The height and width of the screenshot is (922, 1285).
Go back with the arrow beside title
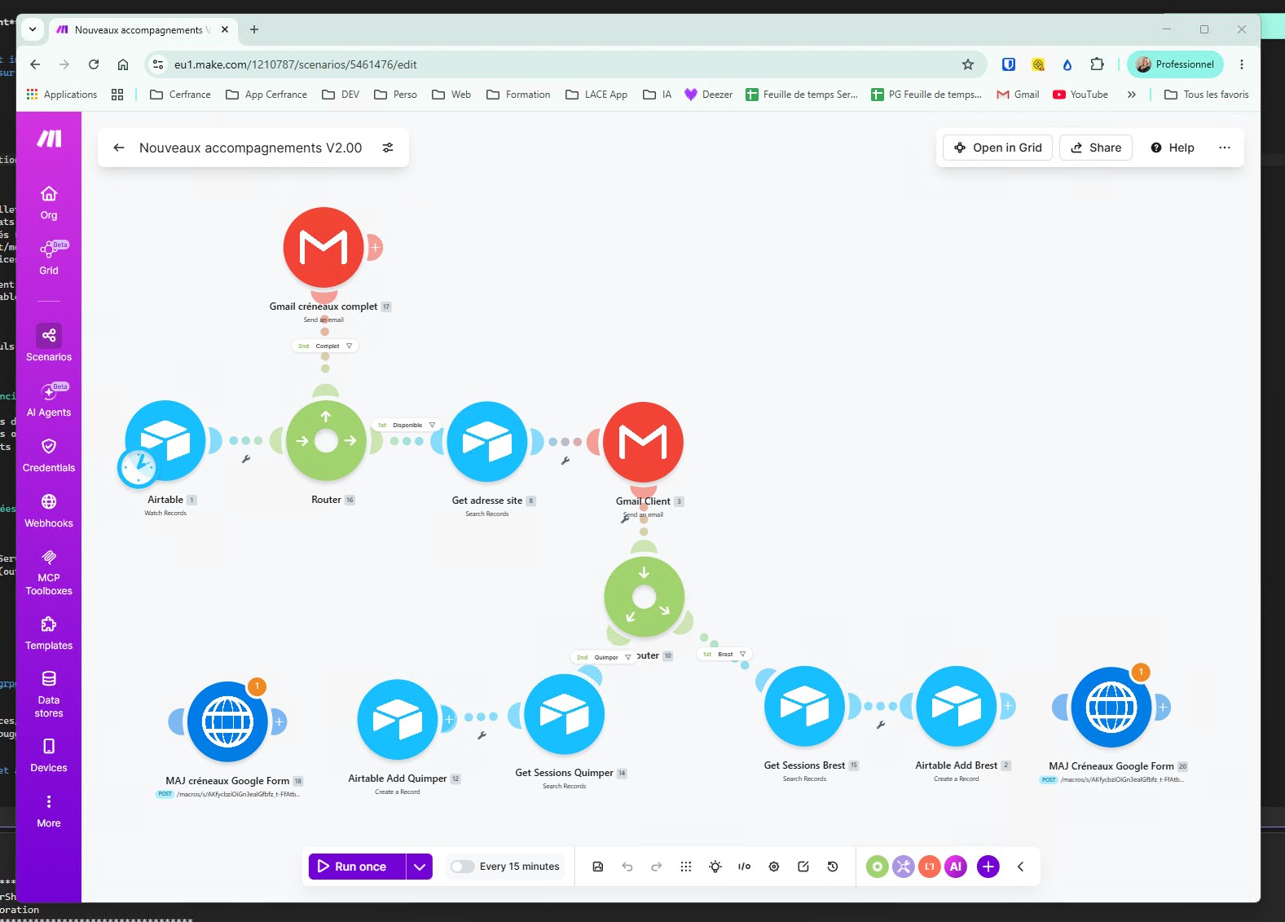click(x=119, y=148)
